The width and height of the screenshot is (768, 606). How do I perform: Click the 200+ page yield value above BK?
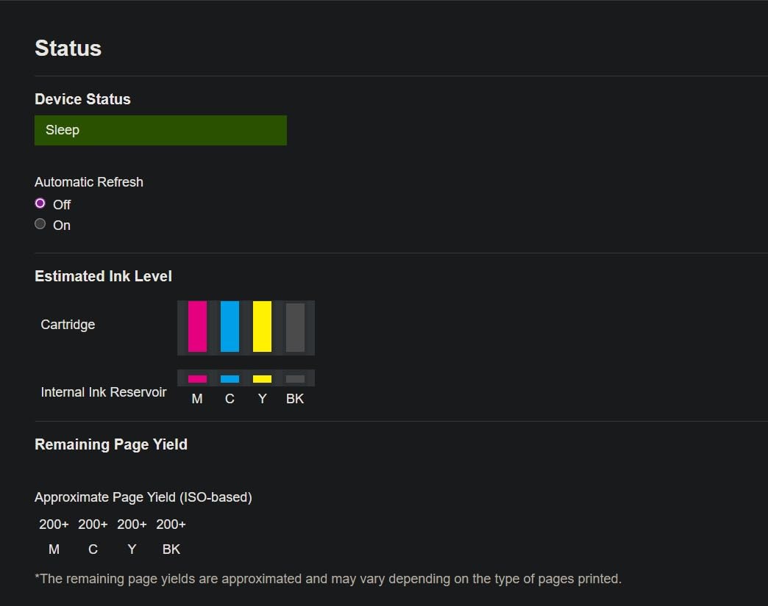[x=171, y=524]
